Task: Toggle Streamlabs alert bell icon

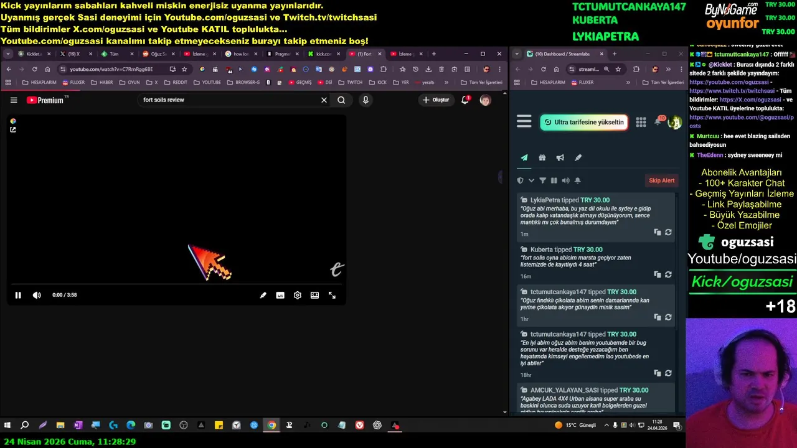Action: coord(577,180)
